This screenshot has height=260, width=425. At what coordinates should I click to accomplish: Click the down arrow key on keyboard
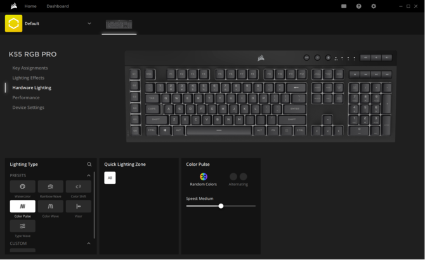coord(327,131)
